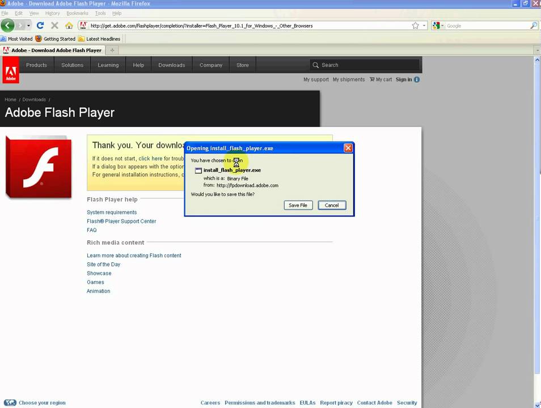Open My cart link

(381, 79)
